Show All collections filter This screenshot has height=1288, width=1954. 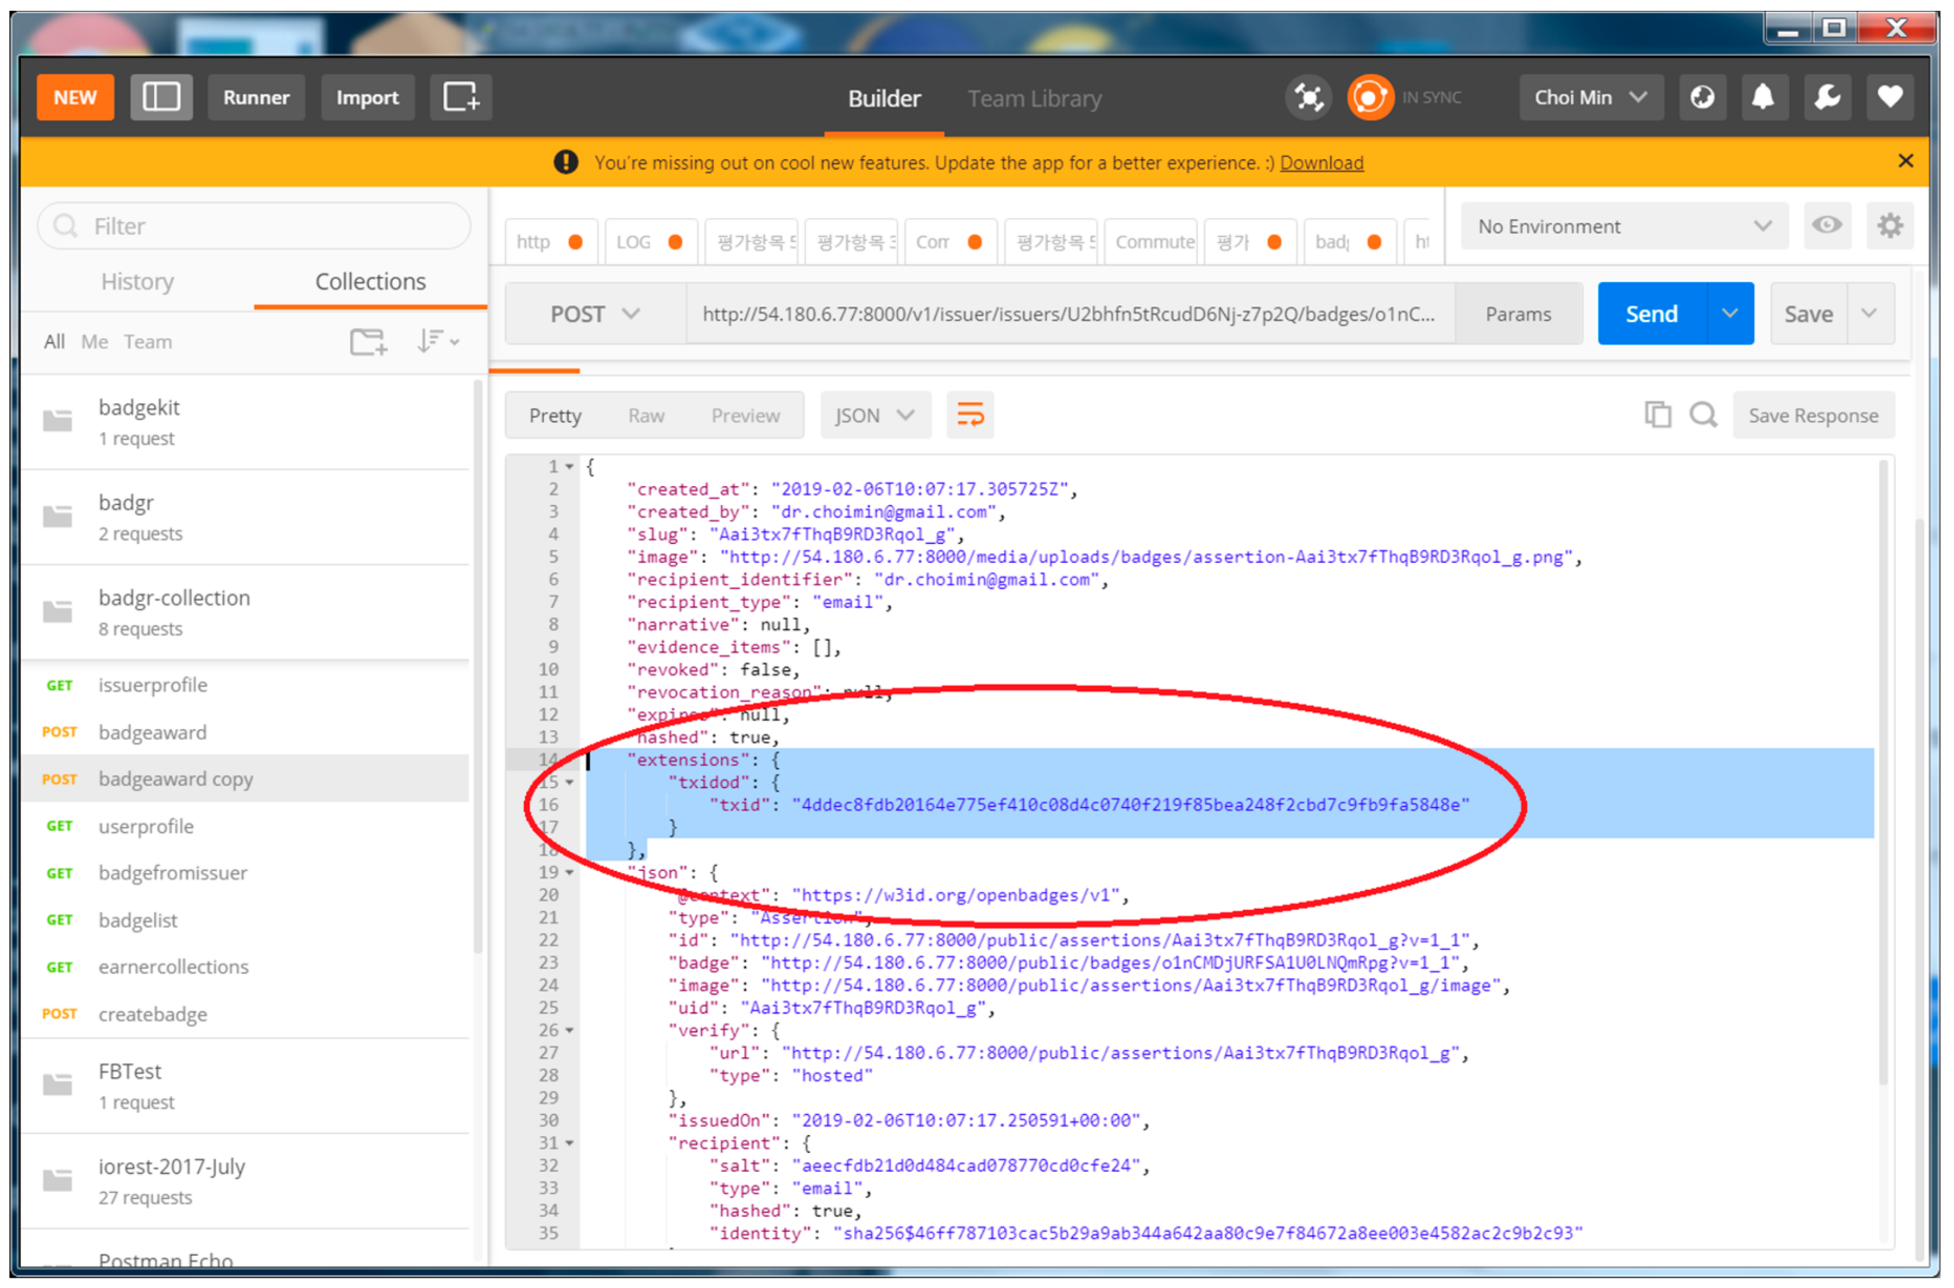point(54,341)
